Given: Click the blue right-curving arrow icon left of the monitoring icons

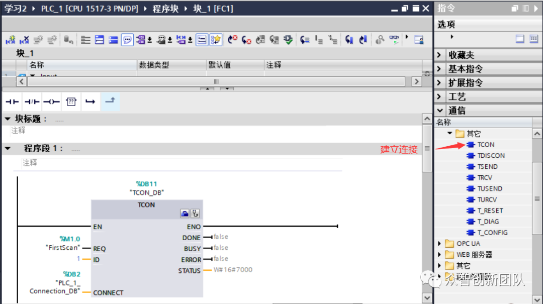Looking at the screenshot, I should coord(363,40).
